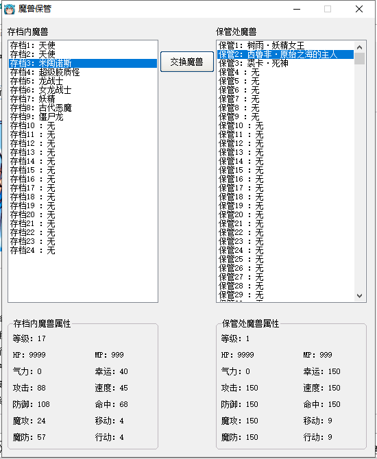Select empty storage slot 保管14

(285, 162)
